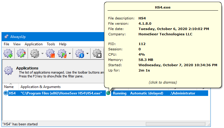Click the application info report gear icon
Viewport: 224px width, 128px height.
click(80, 53)
